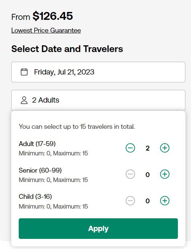Click the person icon beside 2 Adults
The image size is (191, 249).
click(x=24, y=100)
